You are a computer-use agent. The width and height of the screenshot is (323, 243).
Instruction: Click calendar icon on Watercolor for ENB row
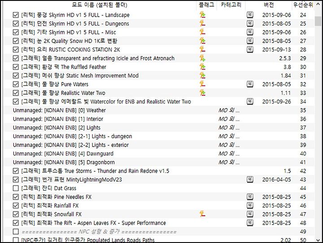250,101
